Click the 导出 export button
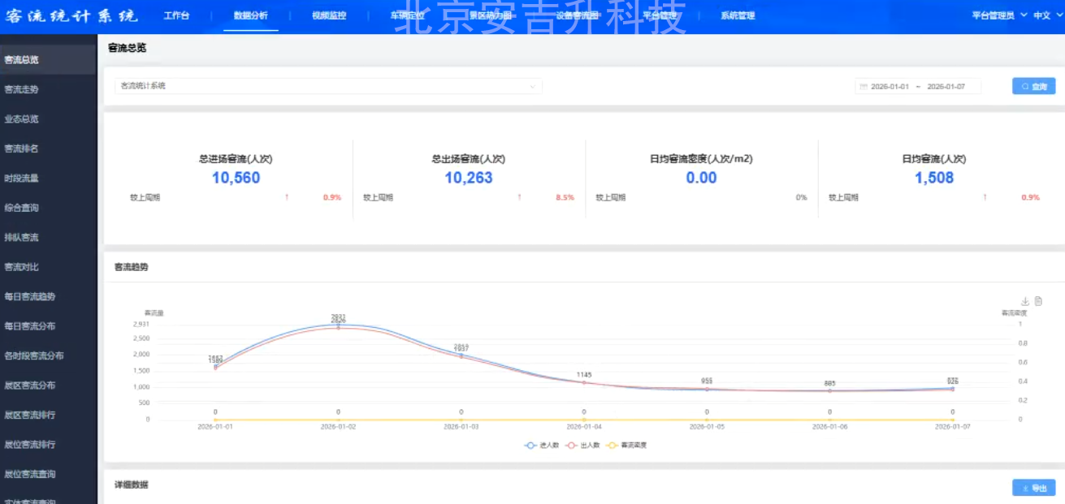 pos(1033,487)
